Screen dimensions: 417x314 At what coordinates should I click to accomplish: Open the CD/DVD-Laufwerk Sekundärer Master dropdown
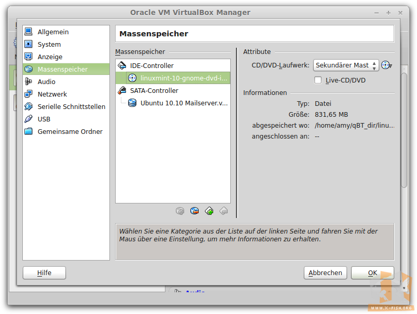coord(346,65)
